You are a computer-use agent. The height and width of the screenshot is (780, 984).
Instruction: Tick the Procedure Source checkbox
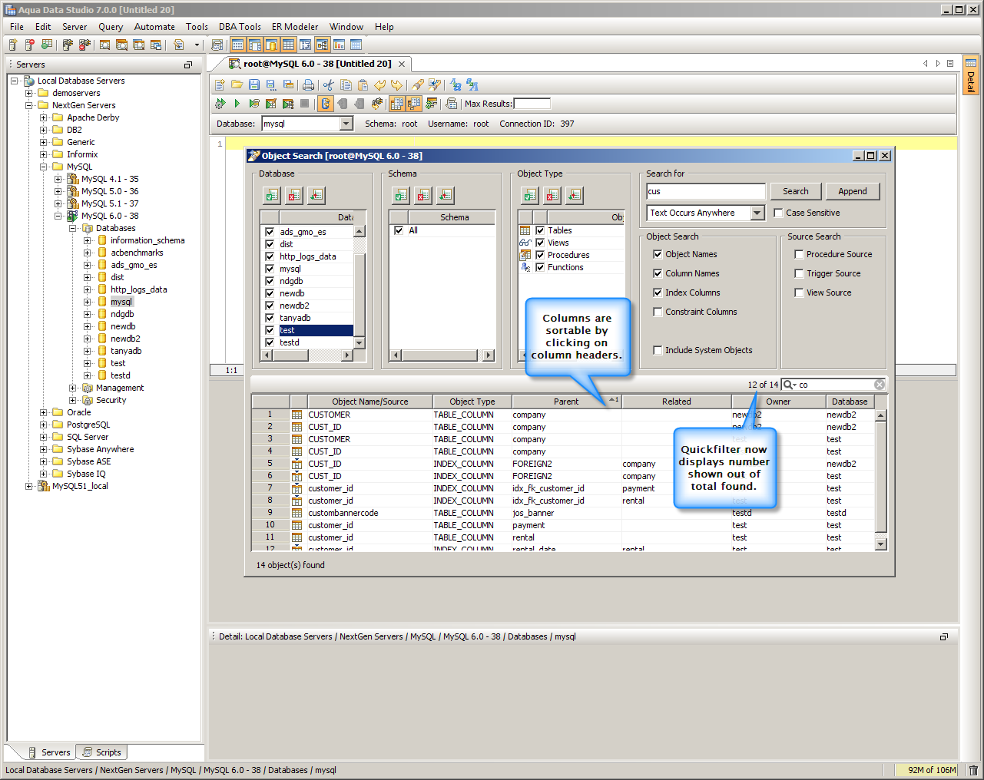click(x=799, y=254)
